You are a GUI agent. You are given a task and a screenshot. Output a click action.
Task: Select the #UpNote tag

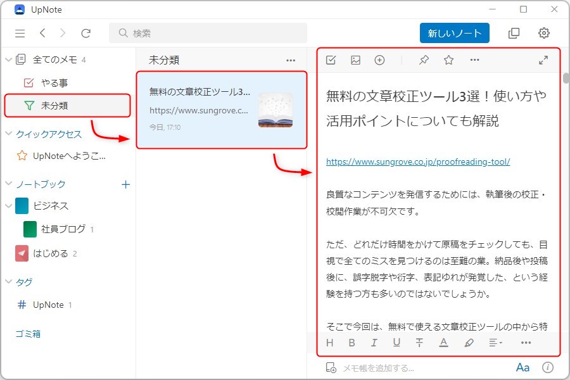(x=45, y=305)
